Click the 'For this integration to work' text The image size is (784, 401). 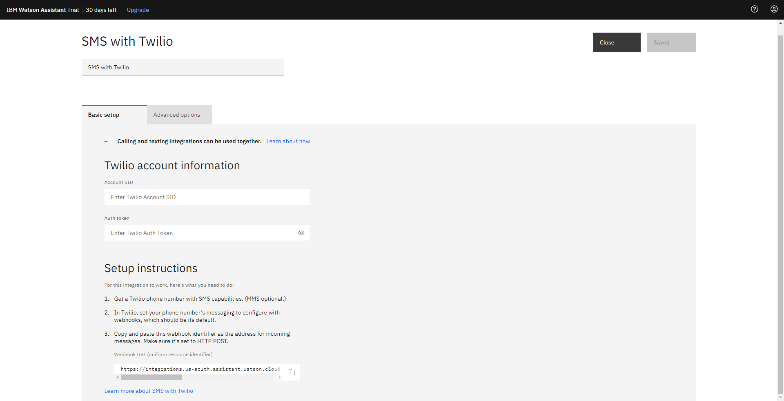169,285
